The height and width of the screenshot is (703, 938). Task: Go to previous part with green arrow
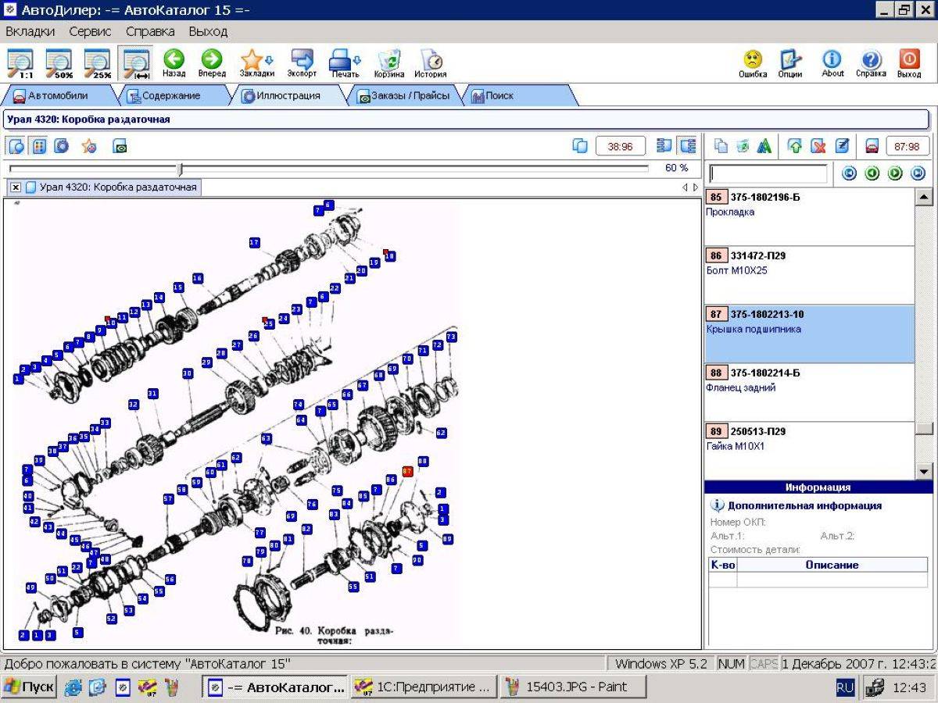872,173
